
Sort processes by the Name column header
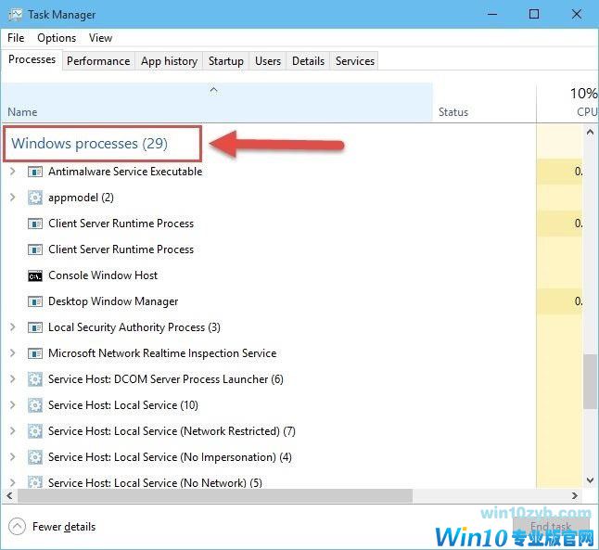pyautogui.click(x=22, y=112)
